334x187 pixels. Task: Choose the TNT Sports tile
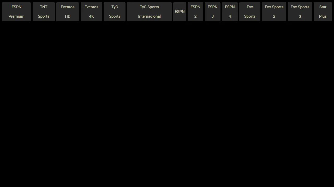(x=44, y=11)
